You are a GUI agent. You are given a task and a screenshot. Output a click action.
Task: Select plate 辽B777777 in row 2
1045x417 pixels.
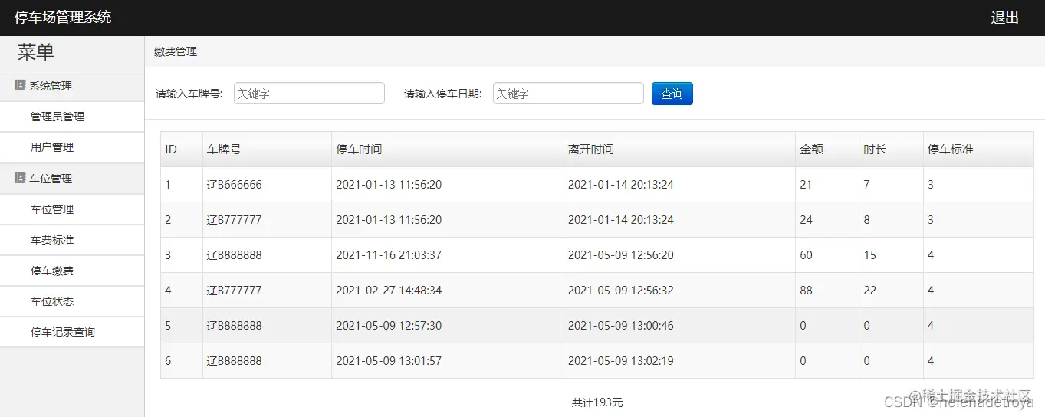[x=235, y=220]
